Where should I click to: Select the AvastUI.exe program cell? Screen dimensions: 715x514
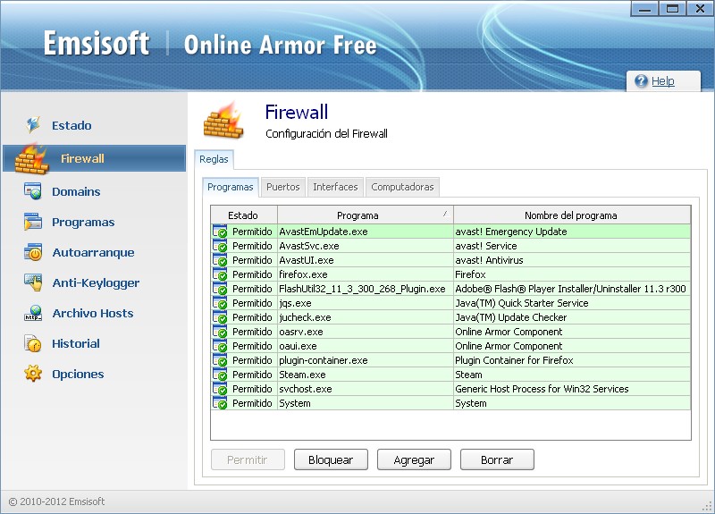(x=366, y=260)
